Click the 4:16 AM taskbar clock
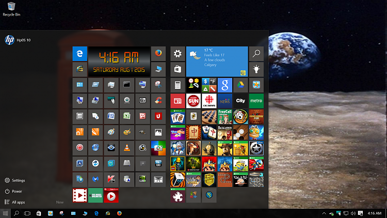The image size is (387, 218). click(x=375, y=213)
